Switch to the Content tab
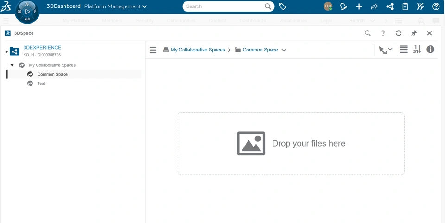Viewport: 445px width, 223px height. pos(217,21)
